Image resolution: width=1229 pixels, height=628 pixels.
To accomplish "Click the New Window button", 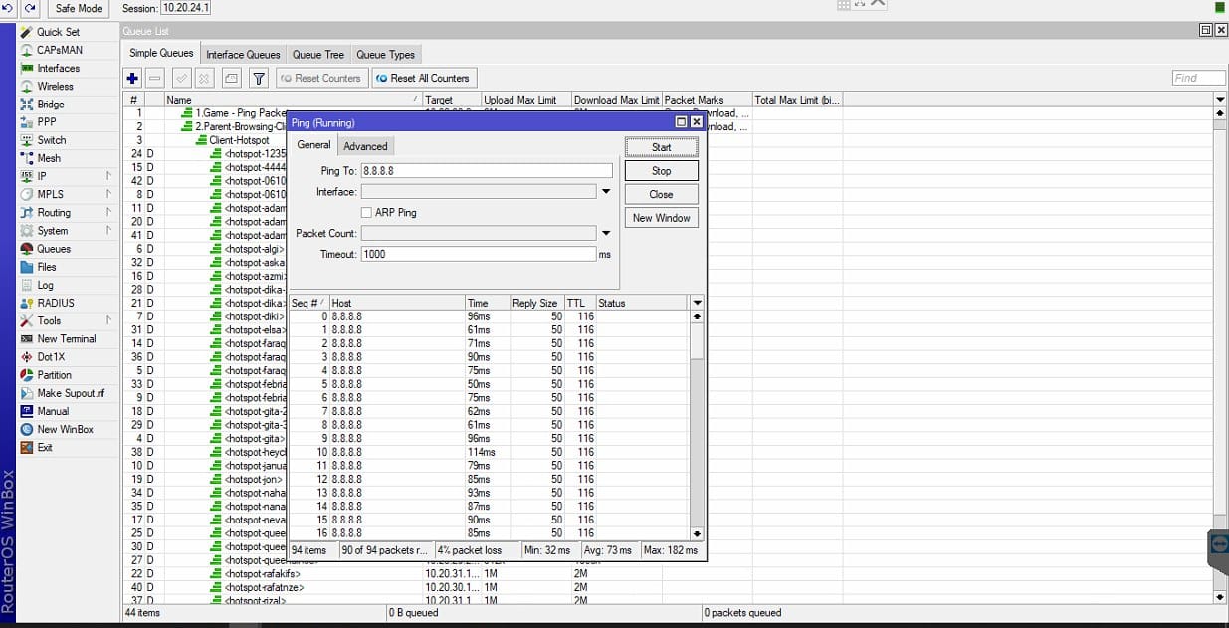I will tap(662, 218).
